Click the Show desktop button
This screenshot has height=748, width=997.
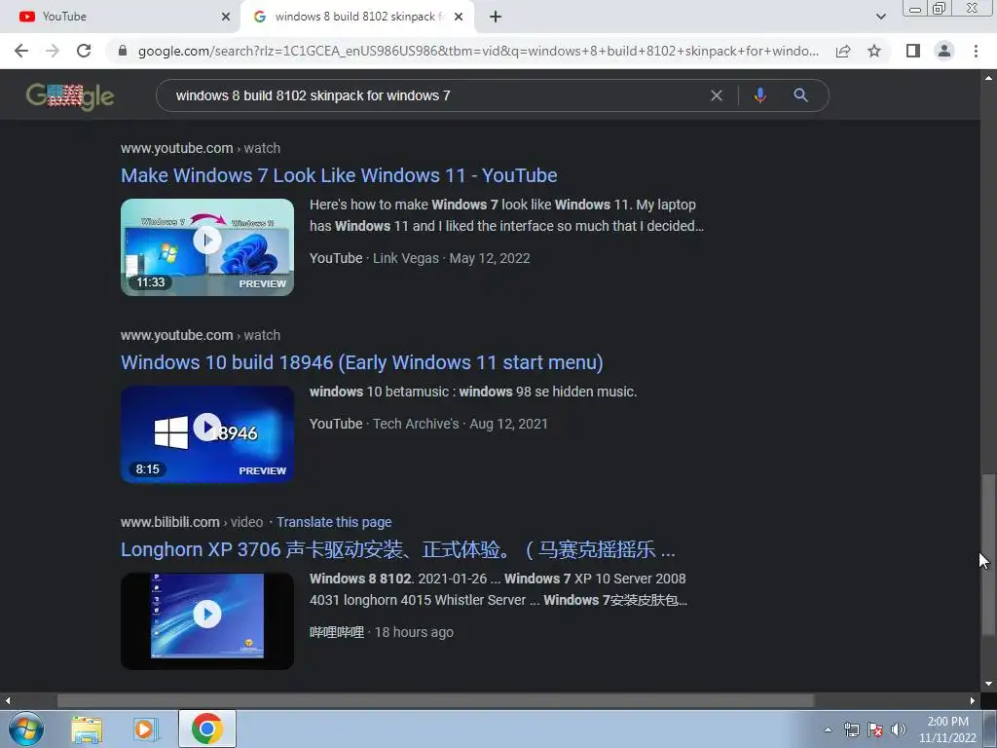990,729
